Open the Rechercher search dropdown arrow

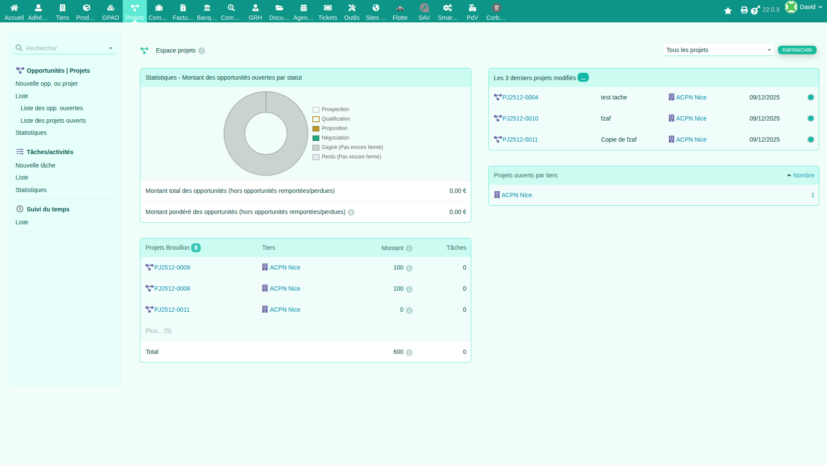tap(111, 48)
